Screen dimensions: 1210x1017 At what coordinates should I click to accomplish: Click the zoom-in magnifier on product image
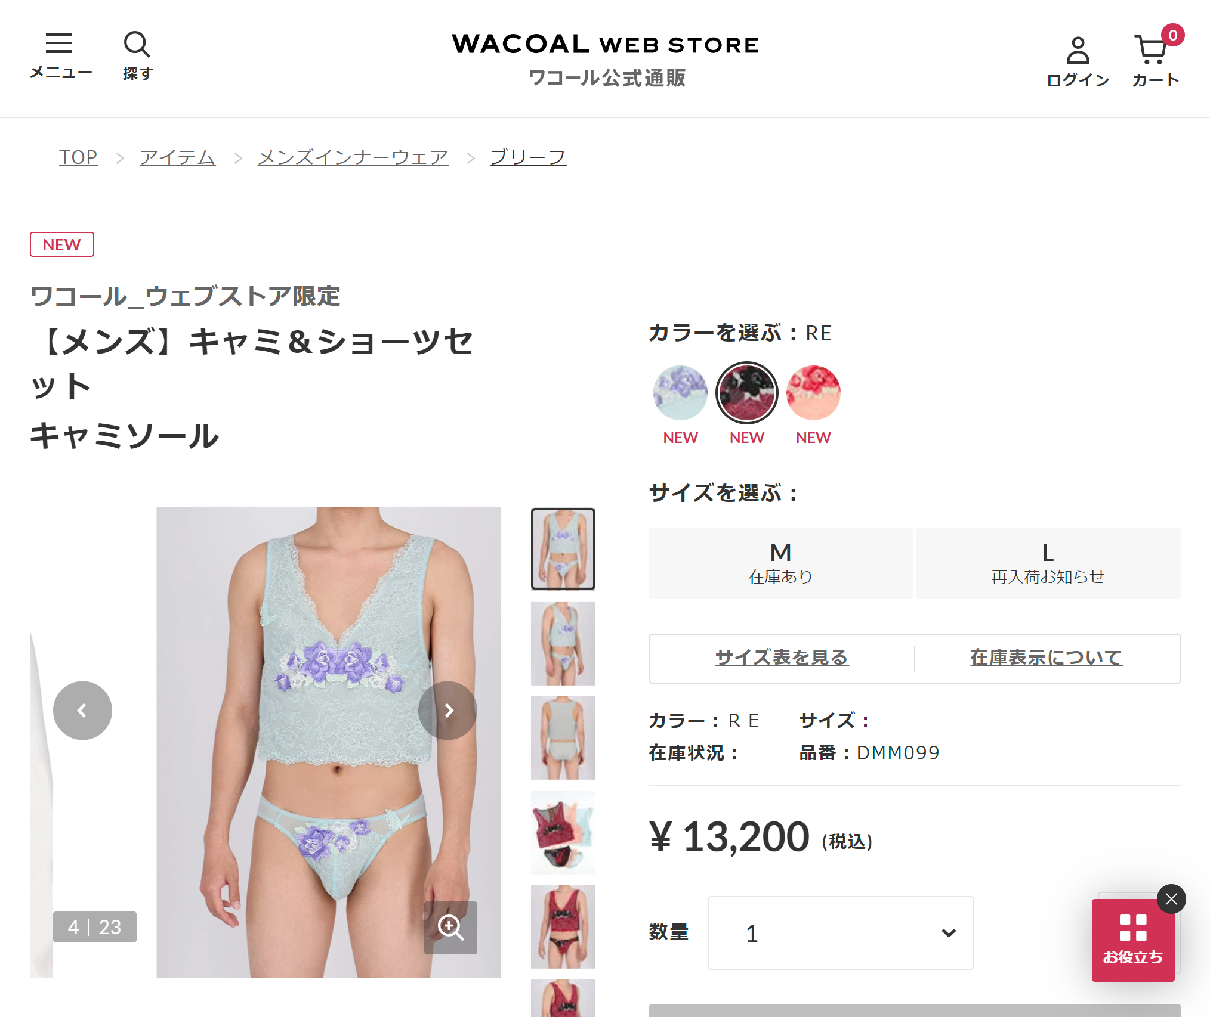[450, 928]
